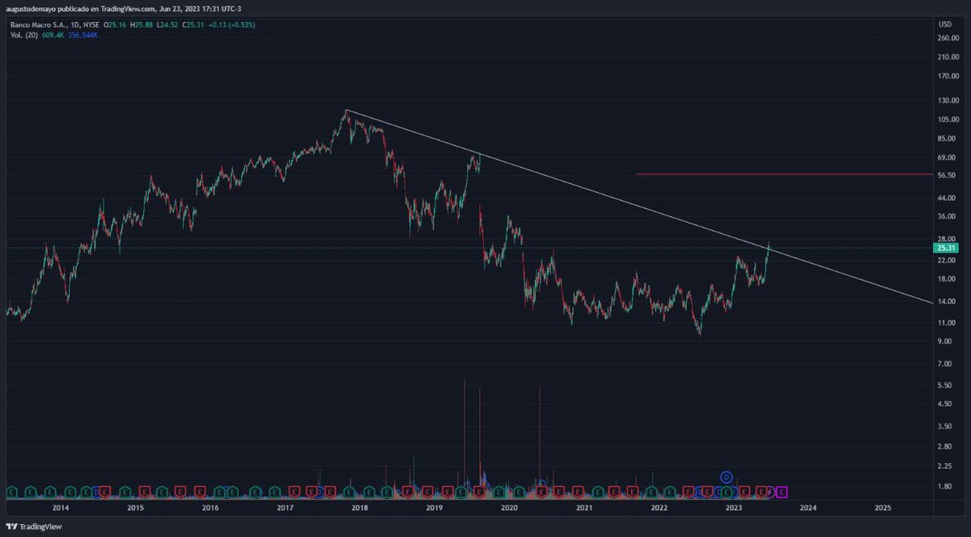The height and width of the screenshot is (537, 971).
Task: Click the 2015 label on time axis
Action: click(x=135, y=507)
